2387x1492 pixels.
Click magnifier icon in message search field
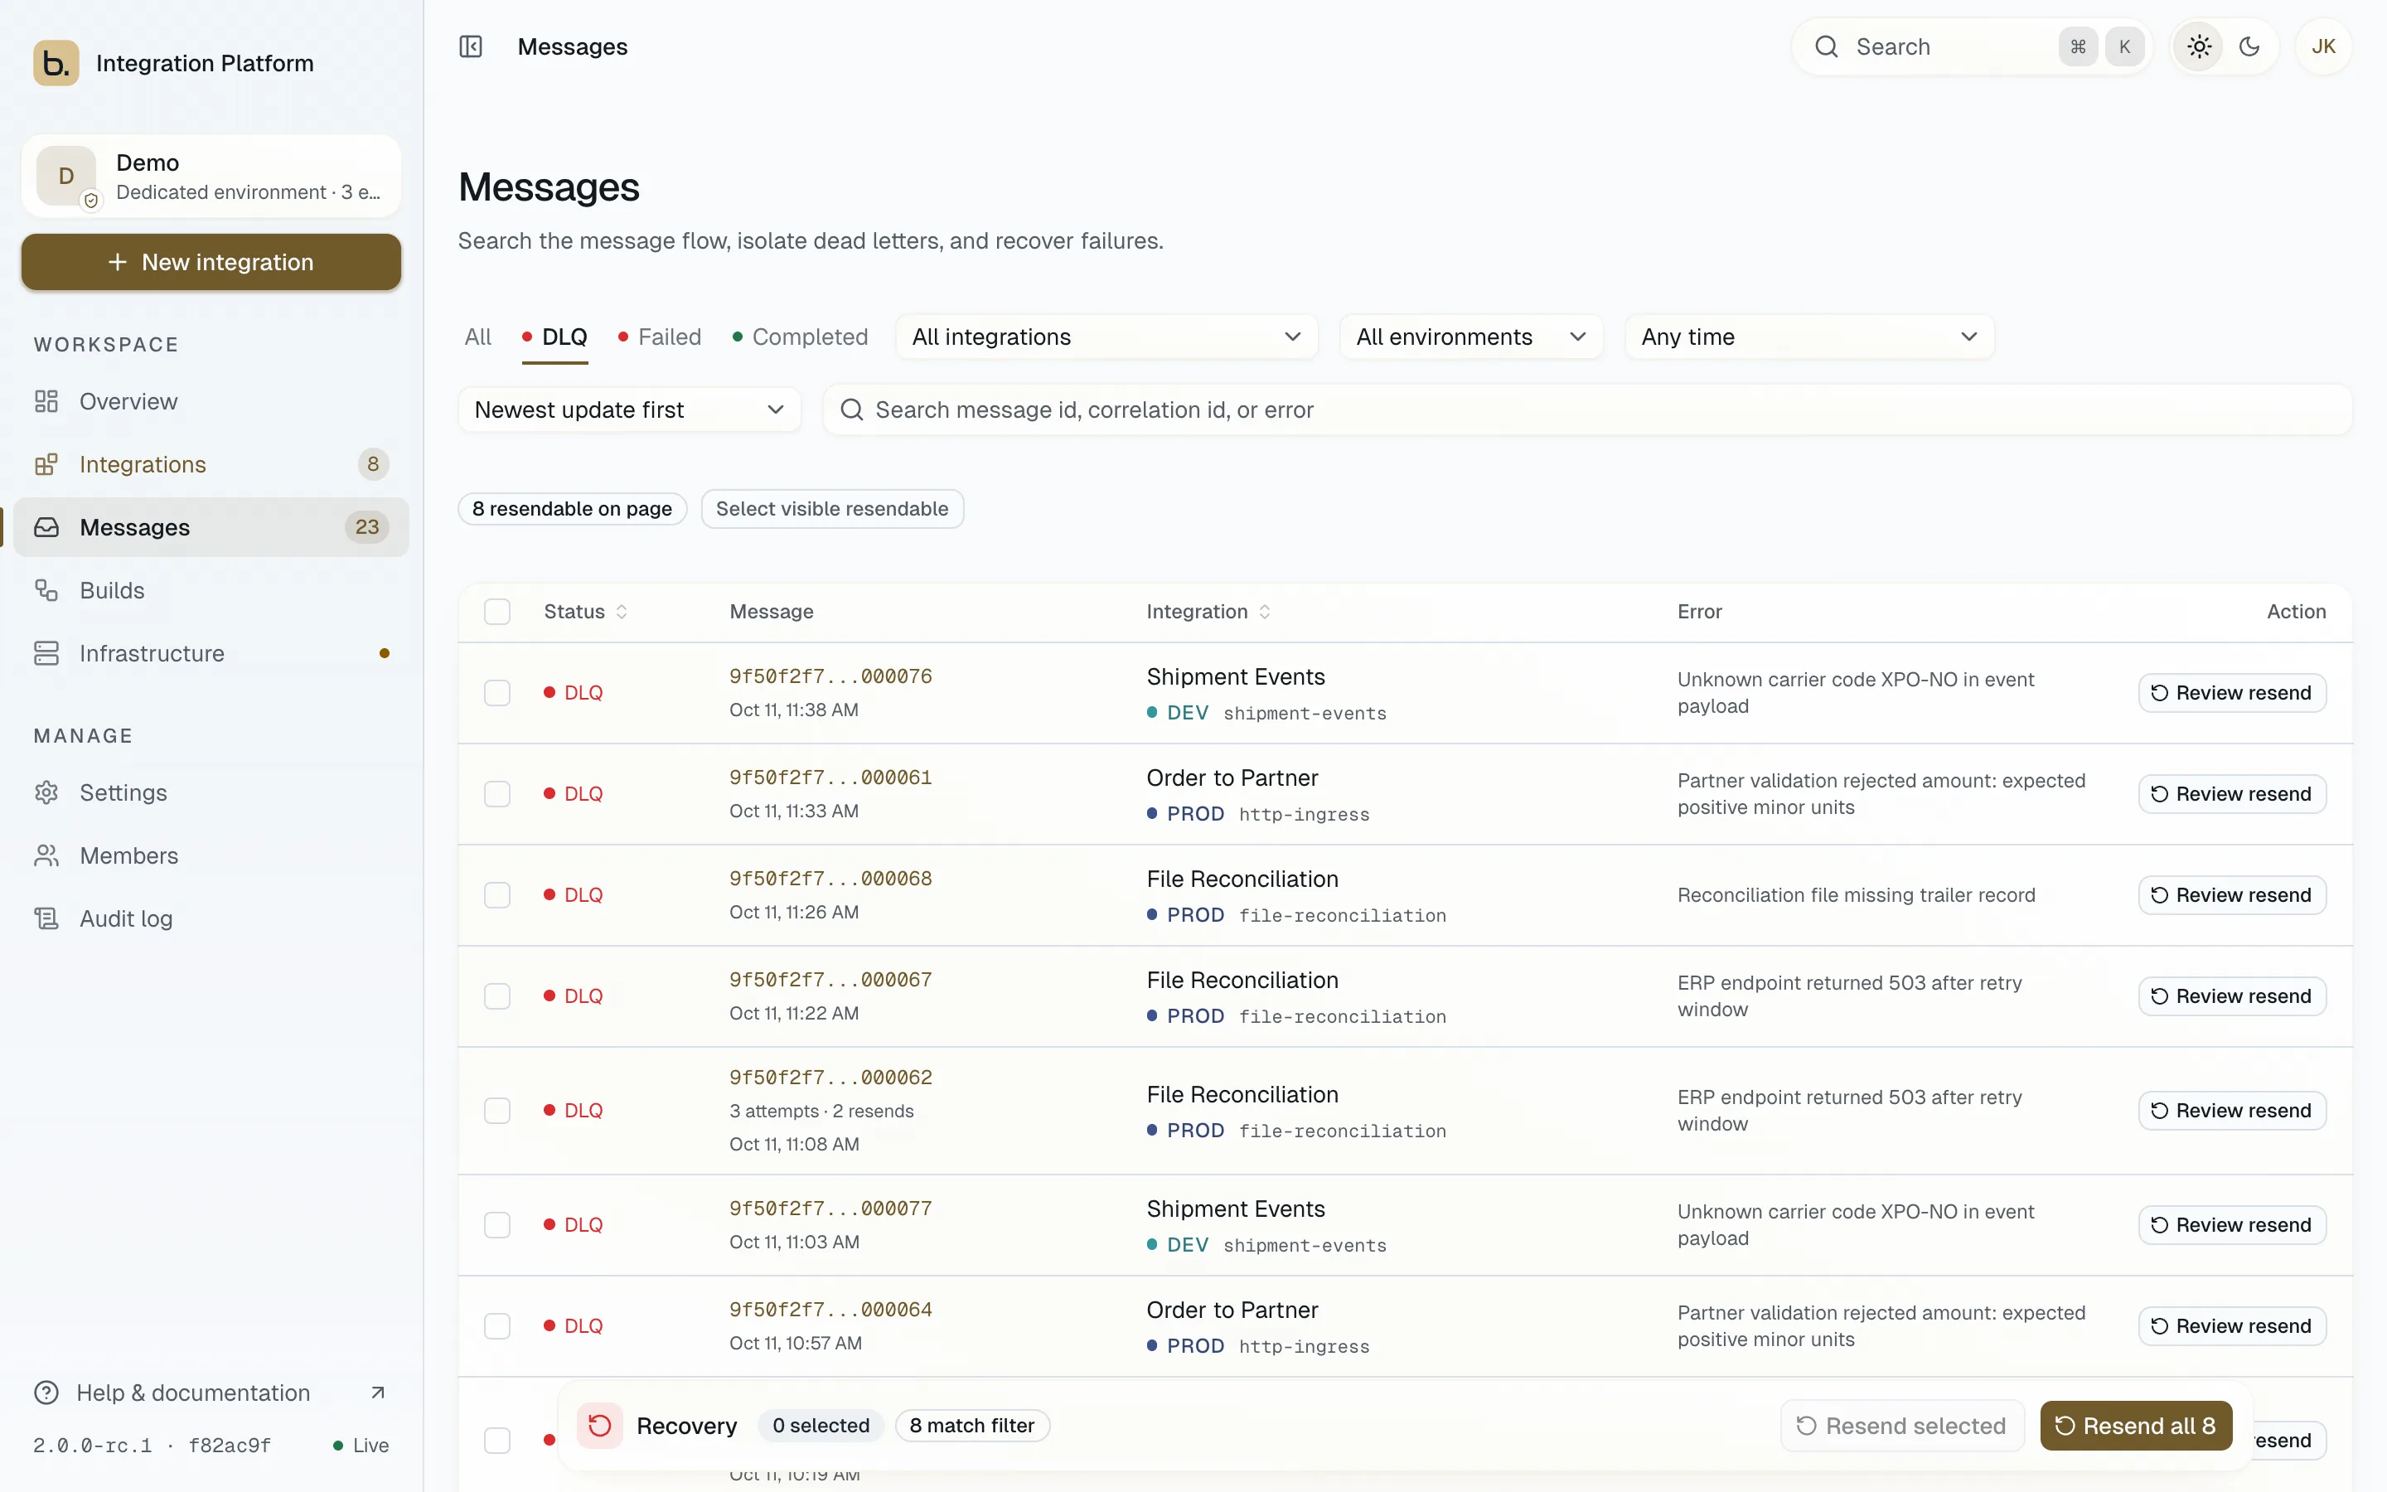click(851, 409)
